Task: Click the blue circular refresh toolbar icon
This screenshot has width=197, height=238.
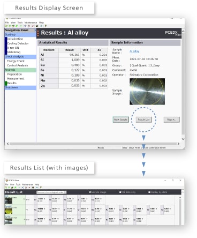Action: click(41, 26)
